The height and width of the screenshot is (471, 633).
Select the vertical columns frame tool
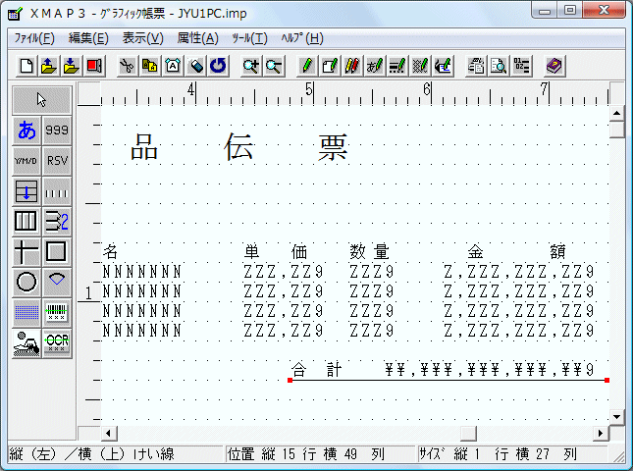point(26,221)
